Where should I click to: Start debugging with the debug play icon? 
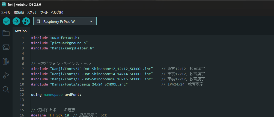click(x=26, y=21)
